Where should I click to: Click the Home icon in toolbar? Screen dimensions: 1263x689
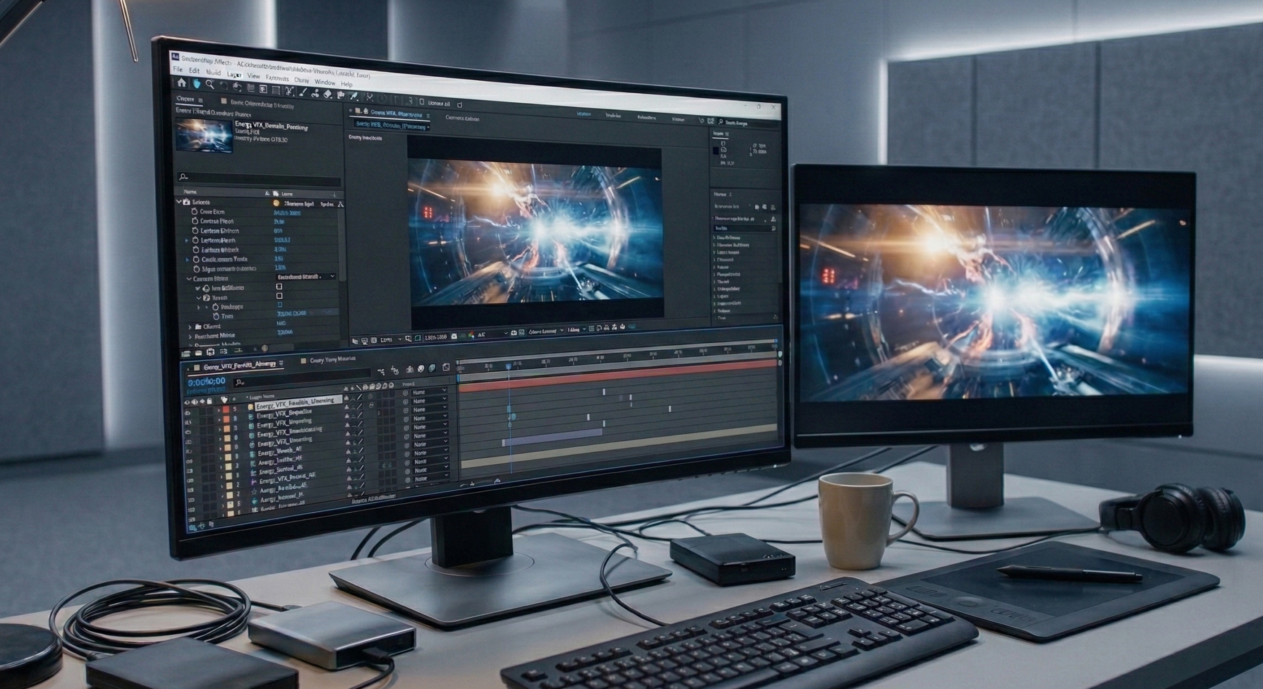(182, 83)
